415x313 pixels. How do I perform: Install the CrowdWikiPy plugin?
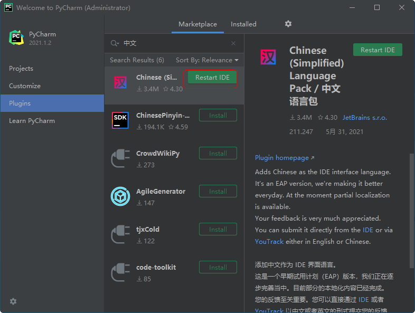pyautogui.click(x=218, y=154)
